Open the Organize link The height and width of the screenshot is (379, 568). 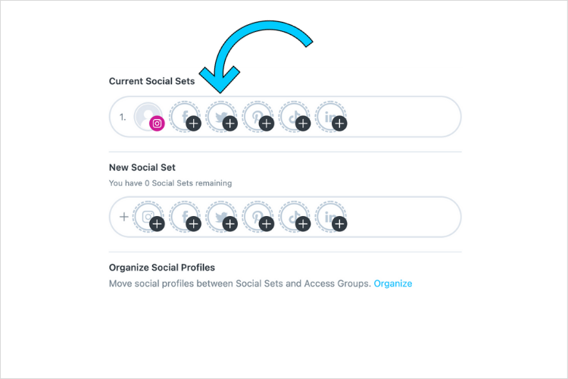(x=392, y=283)
